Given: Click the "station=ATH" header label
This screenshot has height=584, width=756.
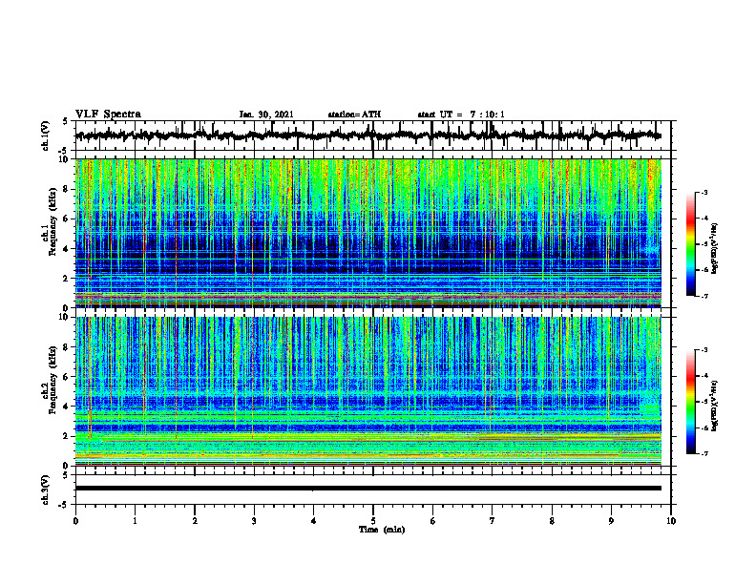Looking at the screenshot, I should click(354, 115).
